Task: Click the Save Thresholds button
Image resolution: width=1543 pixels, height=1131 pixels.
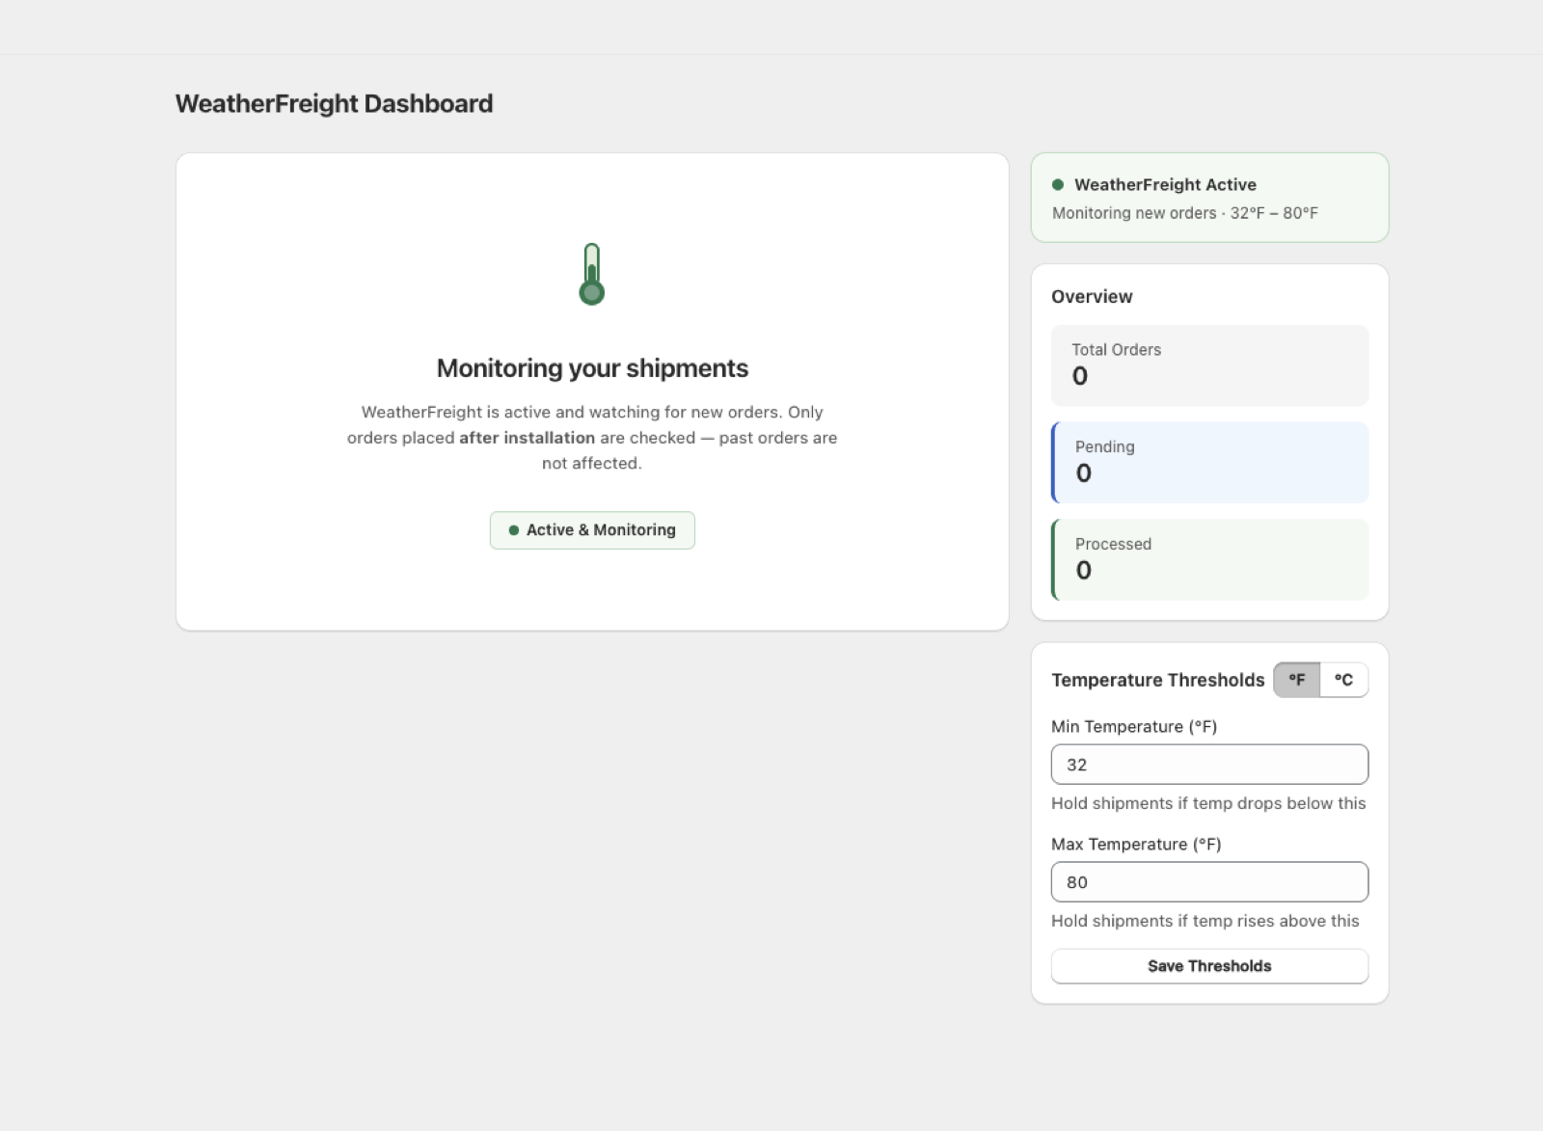Action: click(x=1209, y=966)
